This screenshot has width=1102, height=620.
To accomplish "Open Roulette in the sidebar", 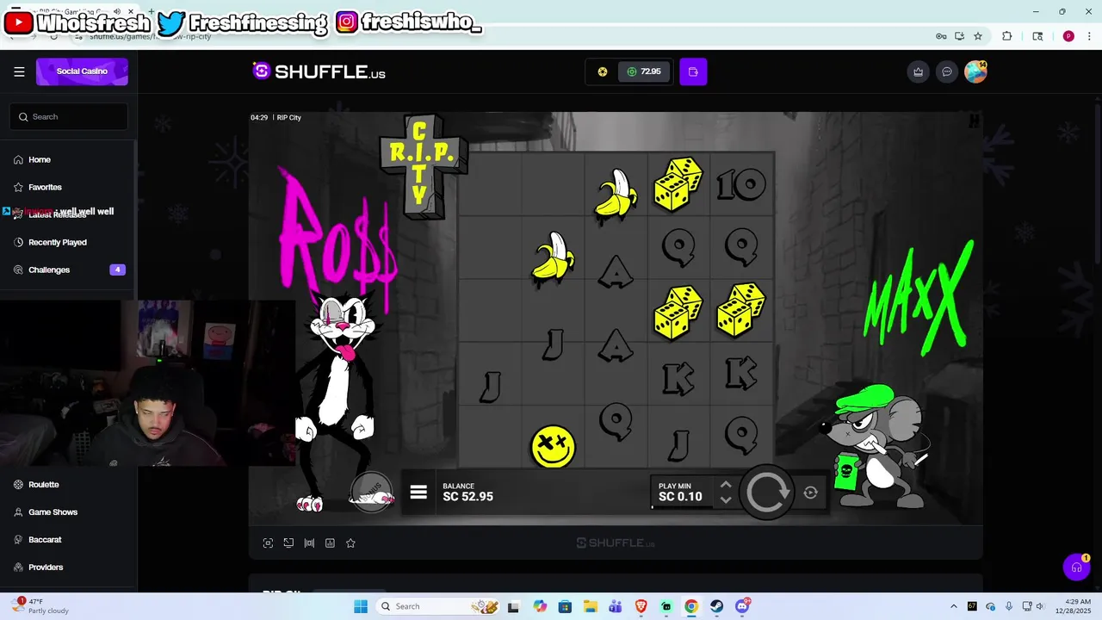I will pyautogui.click(x=44, y=485).
